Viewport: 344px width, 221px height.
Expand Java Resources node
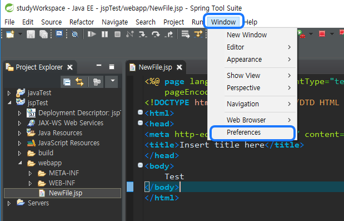(19, 134)
